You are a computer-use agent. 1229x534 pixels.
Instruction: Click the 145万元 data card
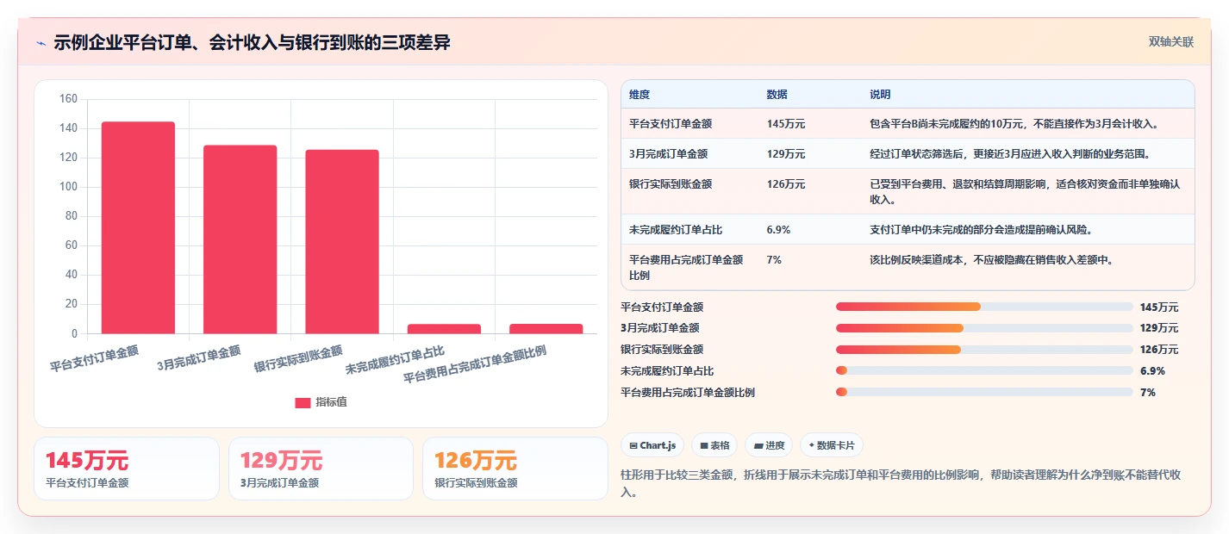tap(127, 469)
